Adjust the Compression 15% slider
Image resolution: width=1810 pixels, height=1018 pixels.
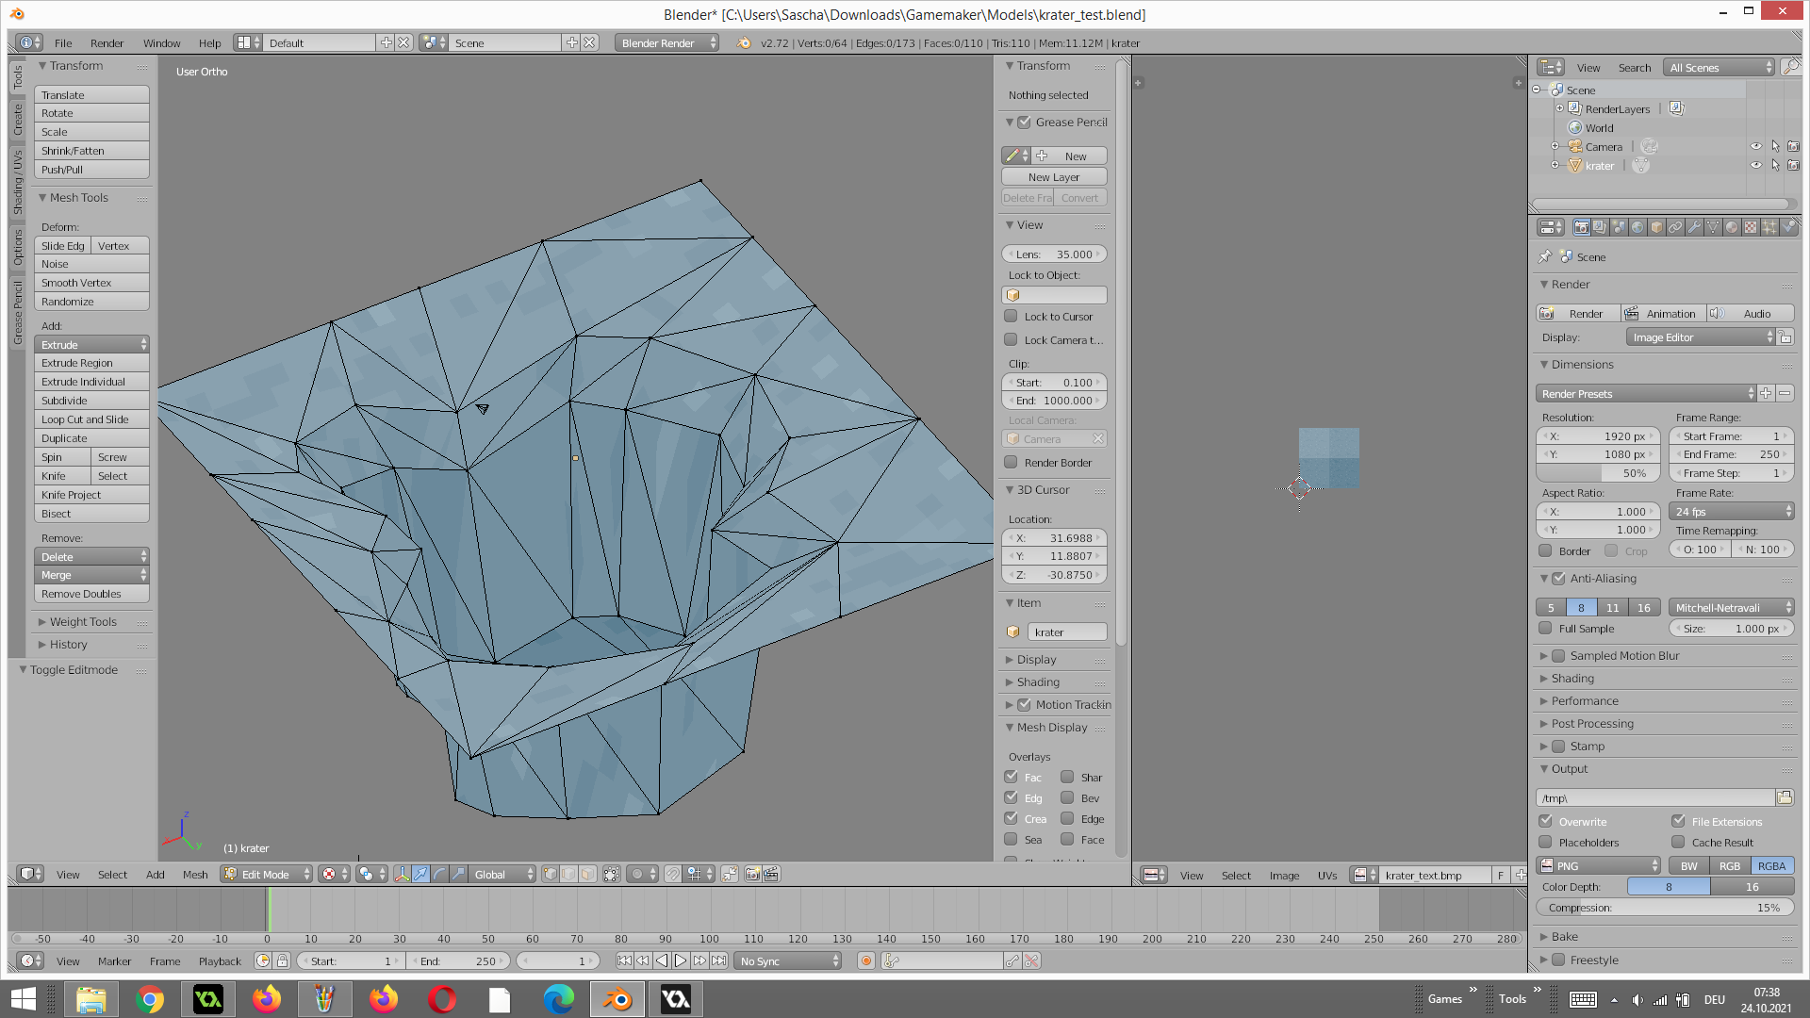coord(1664,908)
